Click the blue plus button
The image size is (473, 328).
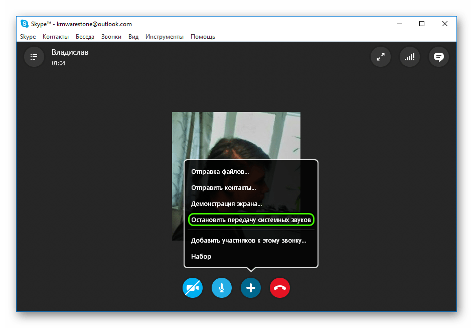point(251,288)
